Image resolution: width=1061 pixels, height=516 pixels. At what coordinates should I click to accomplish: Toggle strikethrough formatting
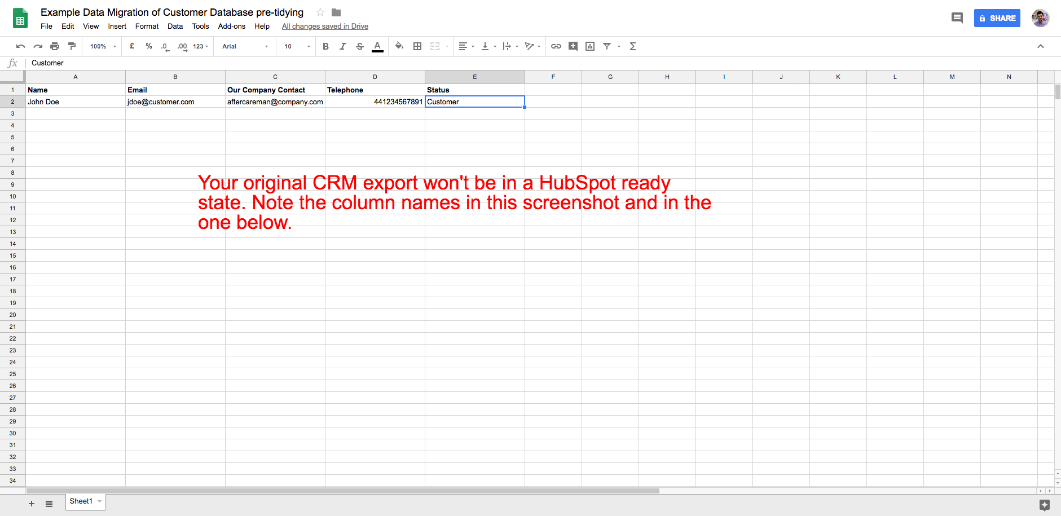click(x=360, y=46)
